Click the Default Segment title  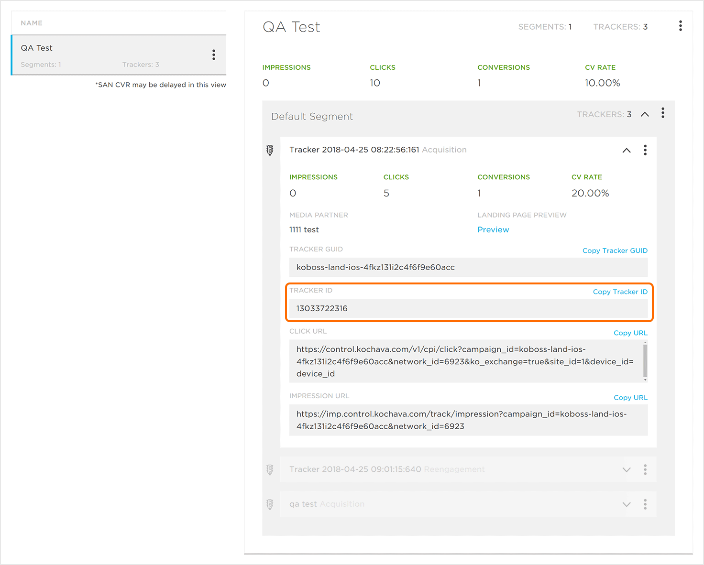[x=312, y=117]
